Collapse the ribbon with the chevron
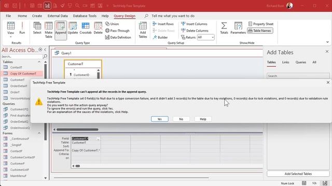Viewport: 332px width, 186px height. pyautogui.click(x=327, y=42)
